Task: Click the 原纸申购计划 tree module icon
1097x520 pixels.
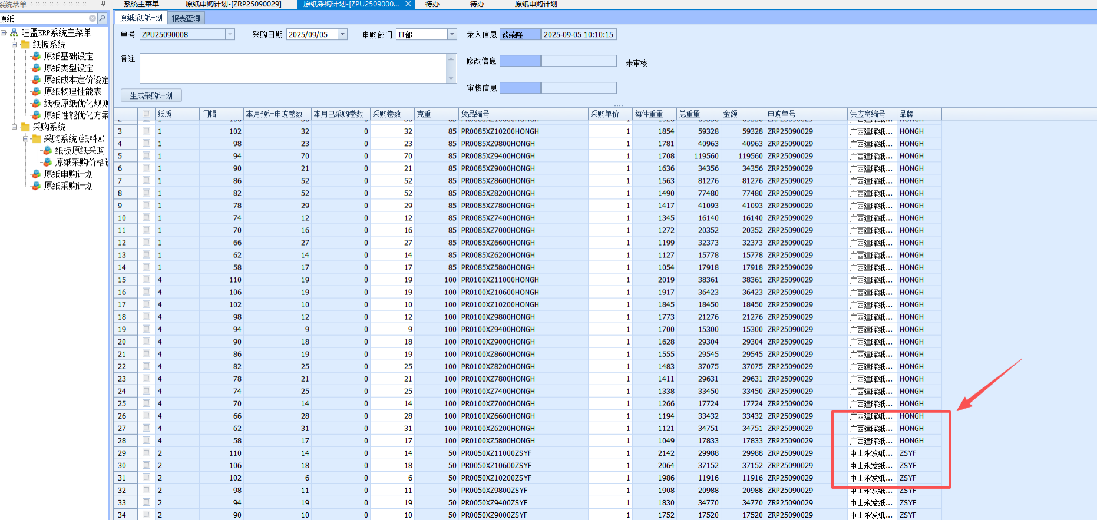Action: click(37, 174)
